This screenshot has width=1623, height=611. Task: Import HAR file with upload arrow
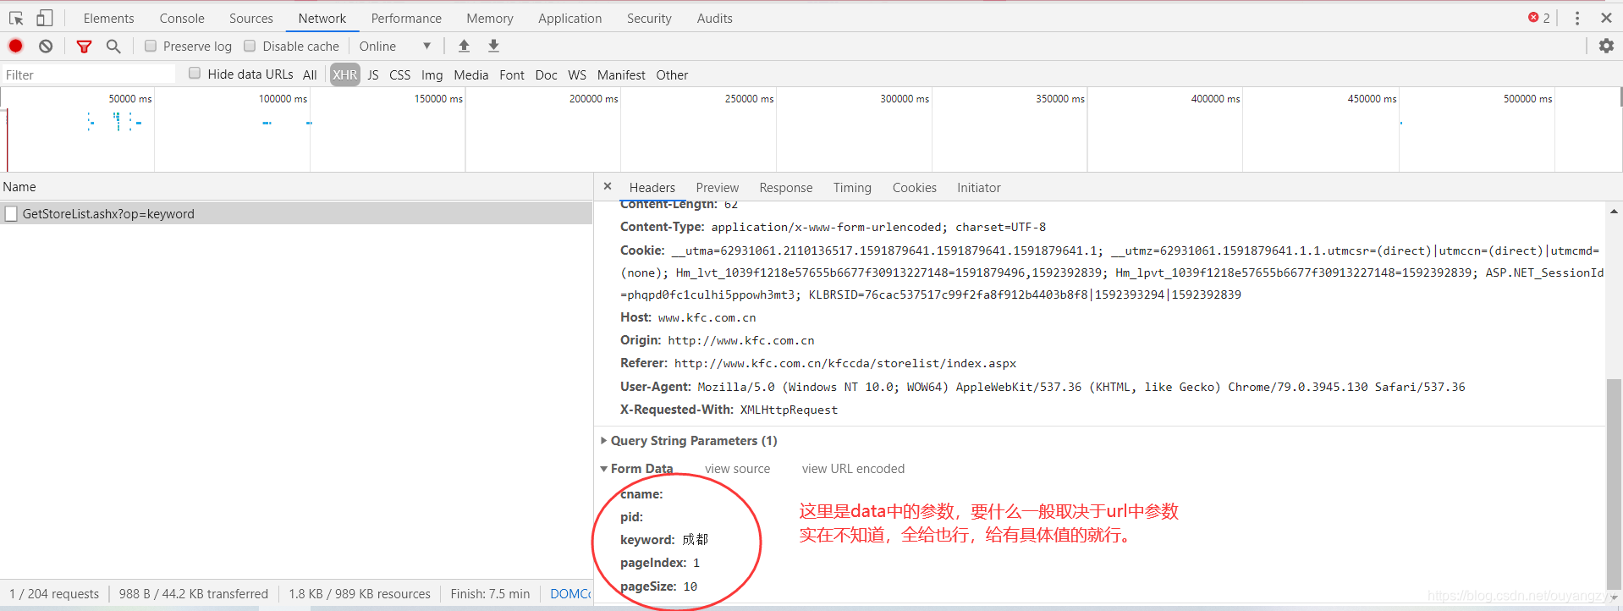click(464, 46)
